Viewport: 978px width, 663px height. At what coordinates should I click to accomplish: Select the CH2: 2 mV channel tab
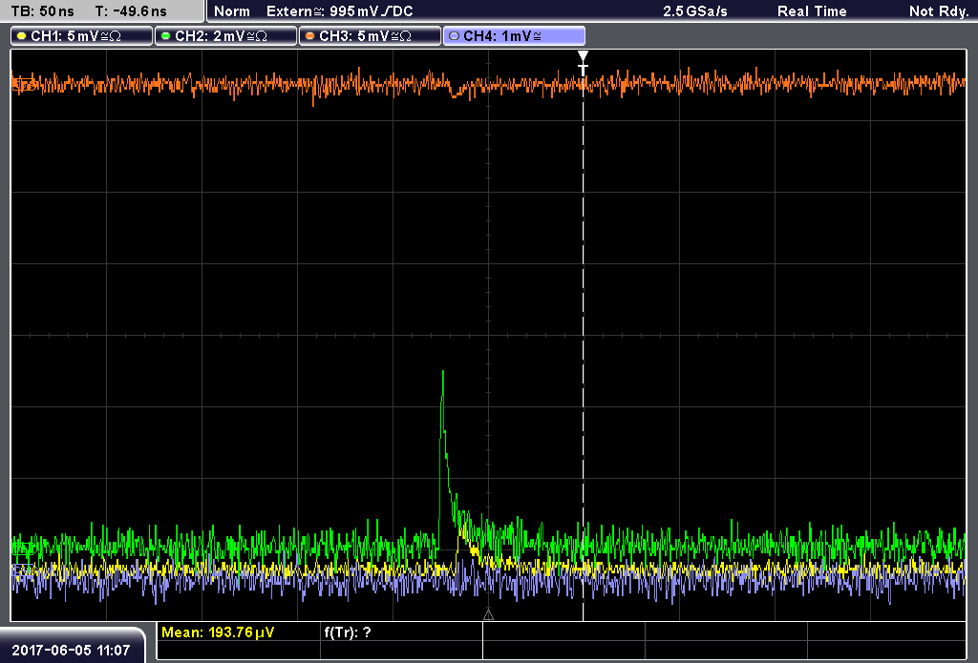pos(225,36)
